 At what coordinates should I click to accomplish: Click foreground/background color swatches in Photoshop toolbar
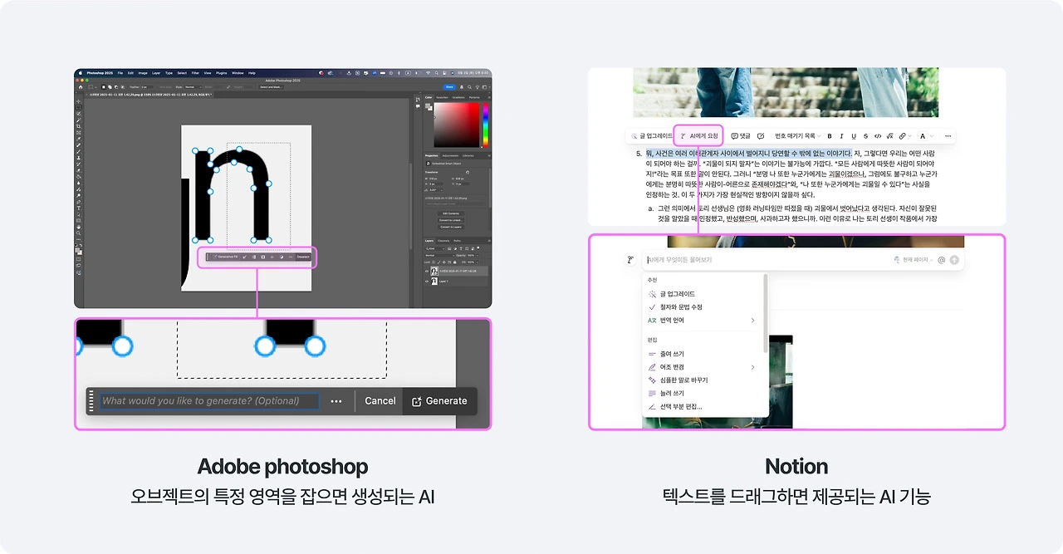(x=79, y=251)
